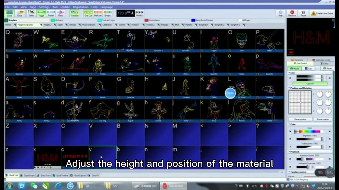
Task: Choose the Flash mode icon
Action: 61,13
